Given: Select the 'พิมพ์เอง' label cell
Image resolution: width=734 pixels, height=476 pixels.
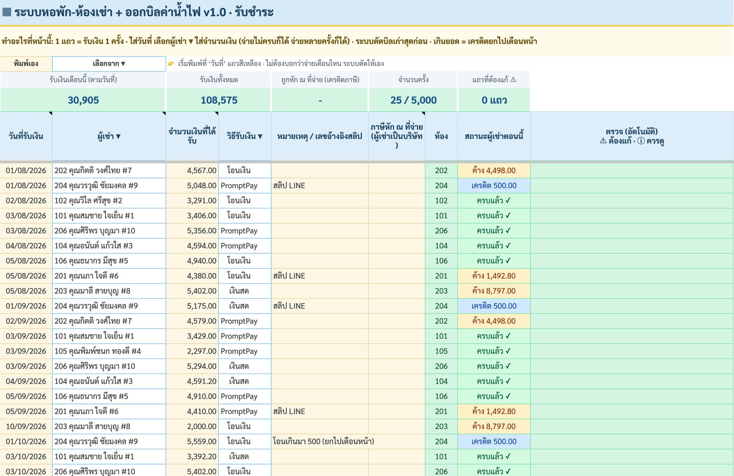Looking at the screenshot, I should coord(26,64).
